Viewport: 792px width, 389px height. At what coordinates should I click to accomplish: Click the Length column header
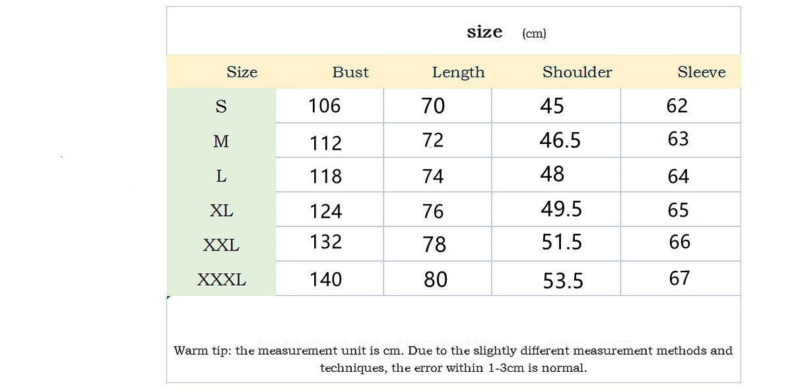(x=458, y=72)
